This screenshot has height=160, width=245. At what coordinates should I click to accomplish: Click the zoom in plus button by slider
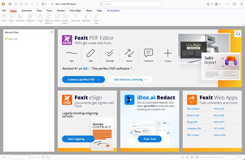222,157
